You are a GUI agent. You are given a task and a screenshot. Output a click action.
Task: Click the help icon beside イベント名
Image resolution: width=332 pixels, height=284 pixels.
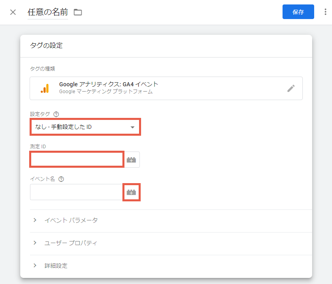pos(61,179)
